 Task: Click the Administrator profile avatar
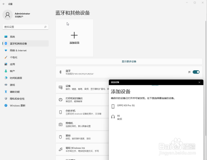[x=7, y=15]
